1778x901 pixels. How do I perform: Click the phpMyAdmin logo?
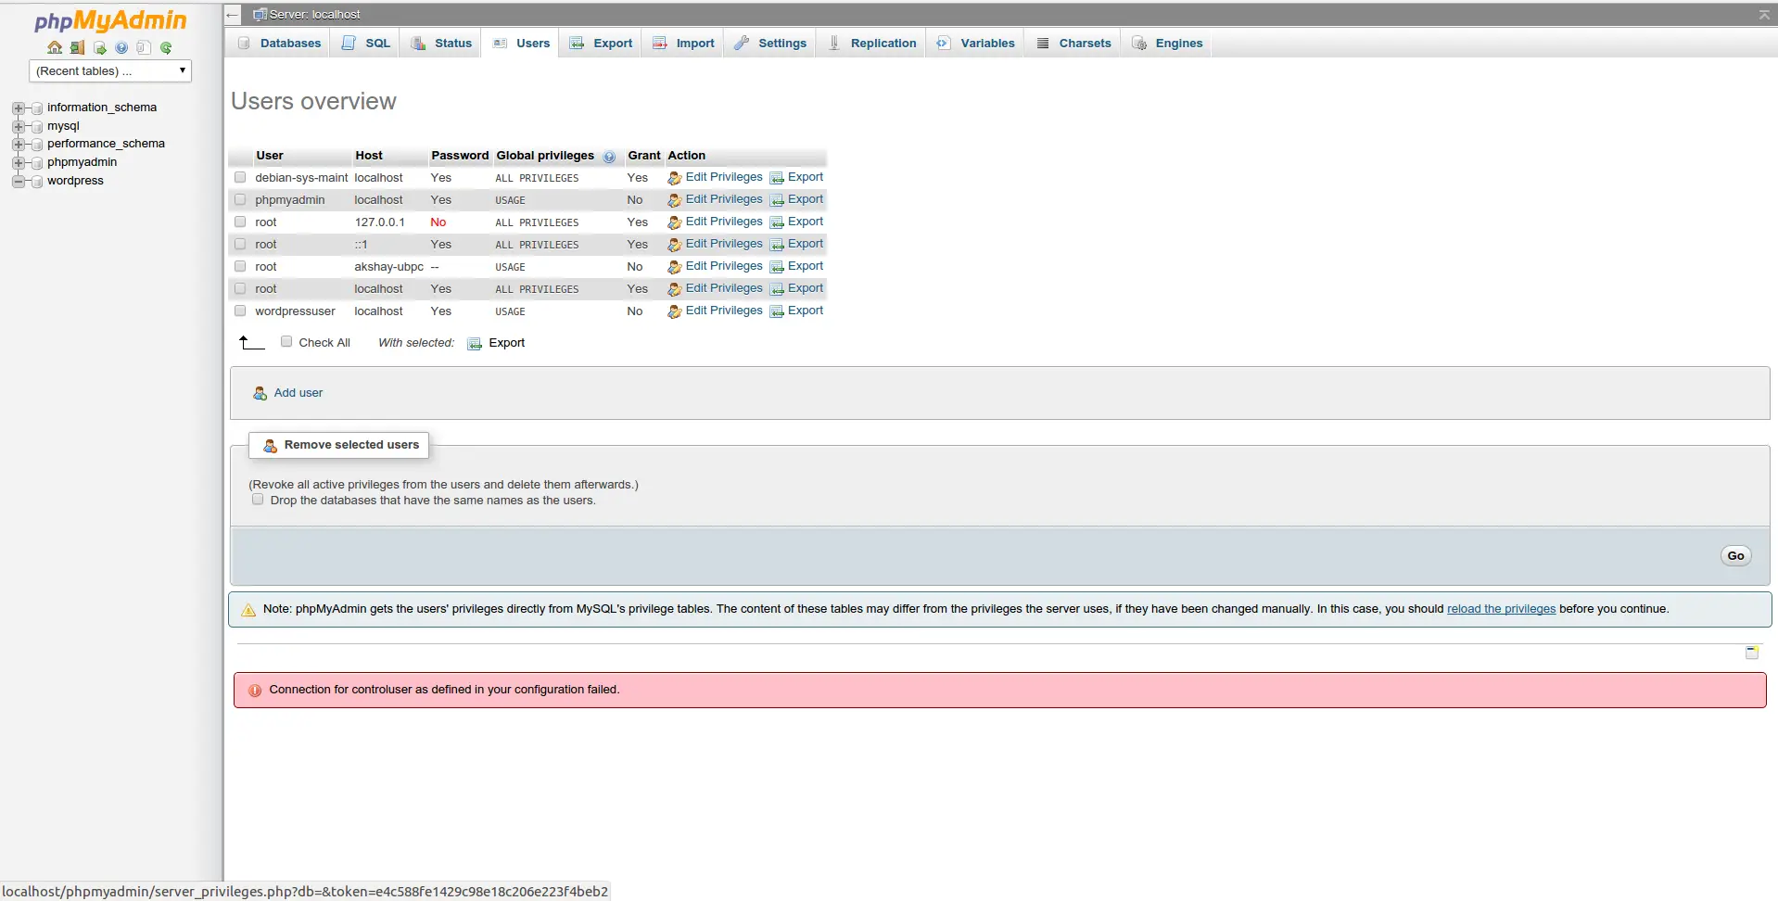[110, 20]
